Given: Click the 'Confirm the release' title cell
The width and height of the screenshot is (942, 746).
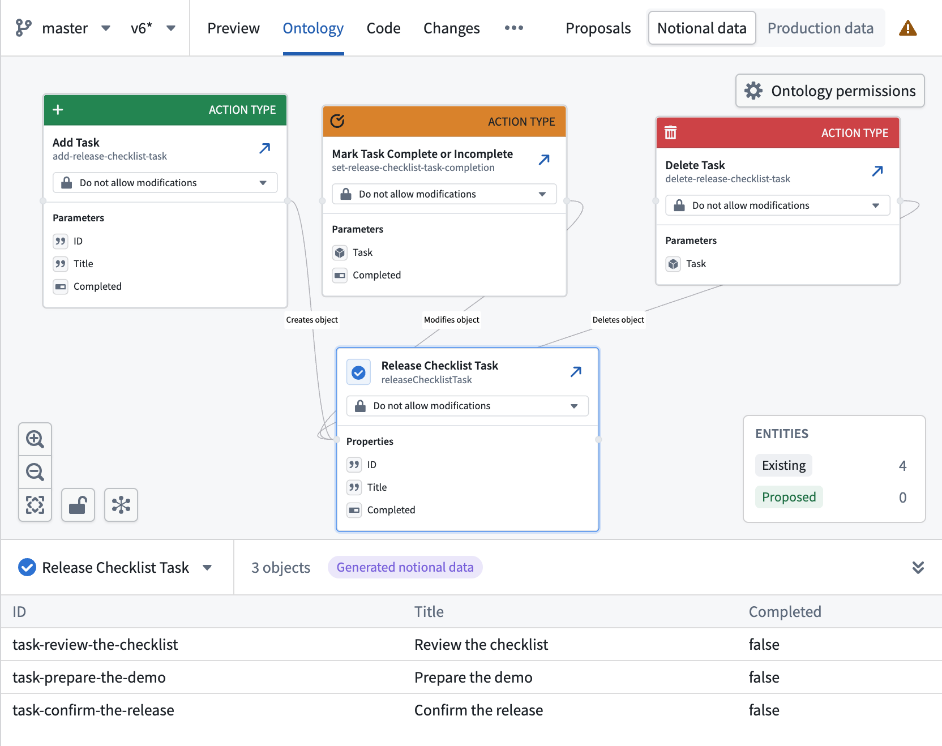Looking at the screenshot, I should [x=478, y=710].
